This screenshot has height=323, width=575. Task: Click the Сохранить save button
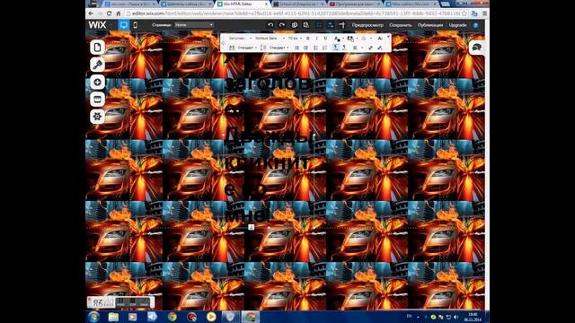tap(401, 25)
